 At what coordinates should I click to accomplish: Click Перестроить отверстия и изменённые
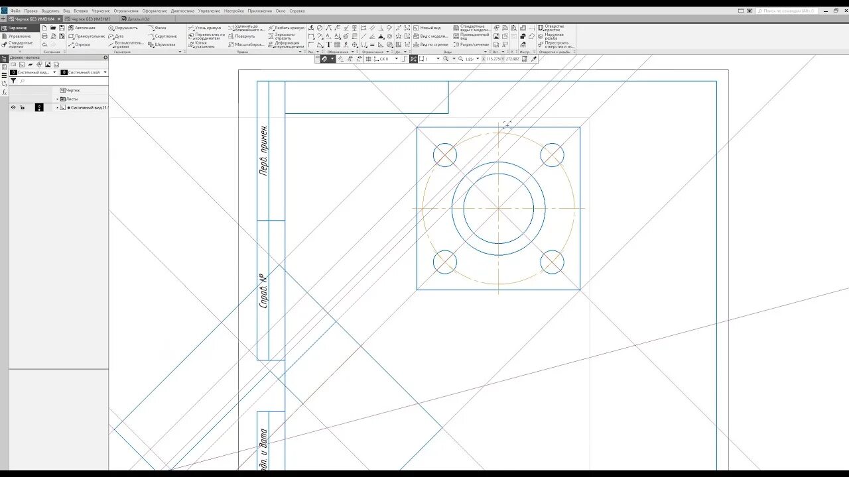[556, 44]
